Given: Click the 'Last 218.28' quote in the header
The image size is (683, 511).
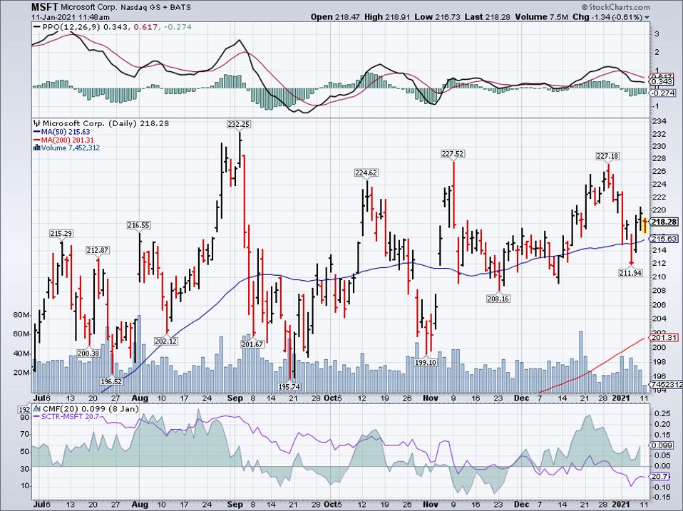Looking at the screenshot, I should coord(486,17).
